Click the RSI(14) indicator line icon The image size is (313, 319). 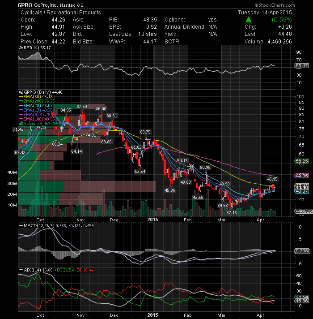click(x=21, y=48)
